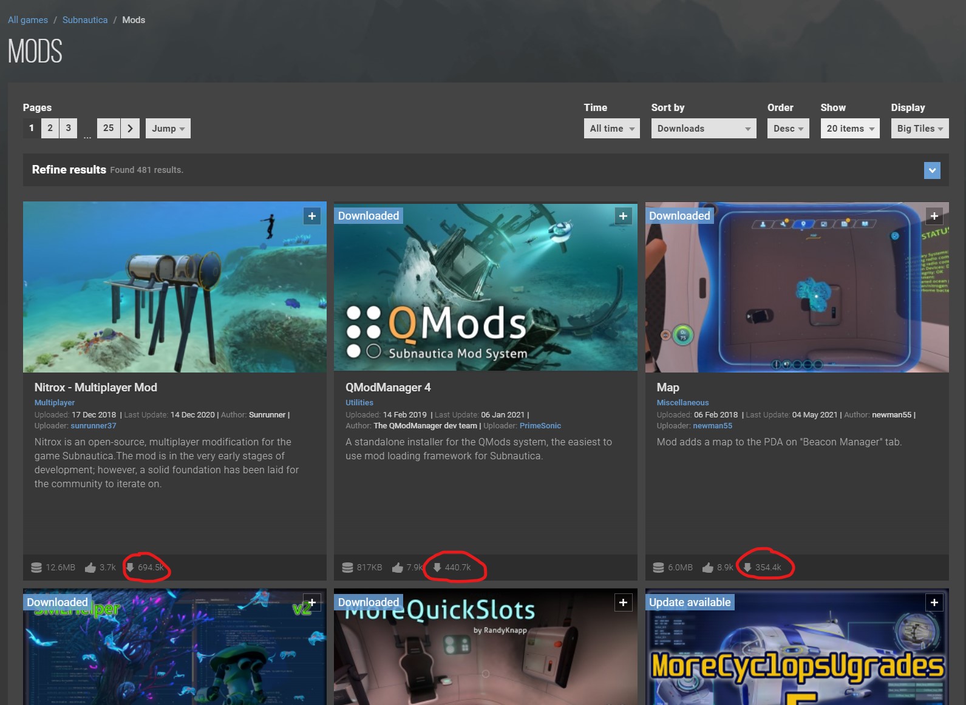Open Miscellaneous category link
Screen dimensions: 966x705
tap(682, 402)
